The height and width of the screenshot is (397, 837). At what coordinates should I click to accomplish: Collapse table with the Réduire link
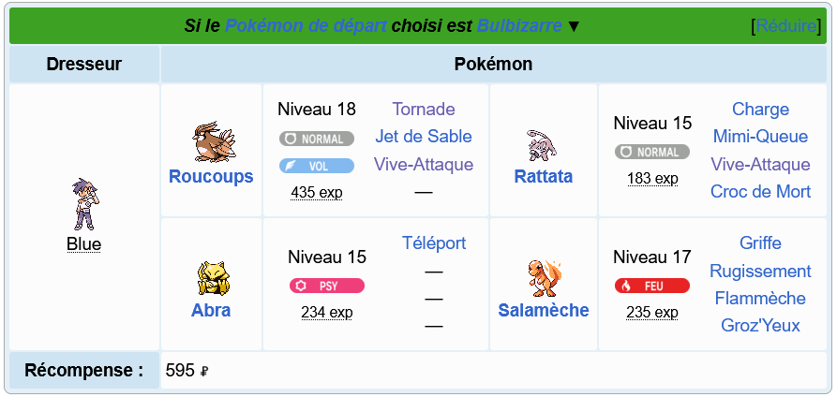[786, 25]
